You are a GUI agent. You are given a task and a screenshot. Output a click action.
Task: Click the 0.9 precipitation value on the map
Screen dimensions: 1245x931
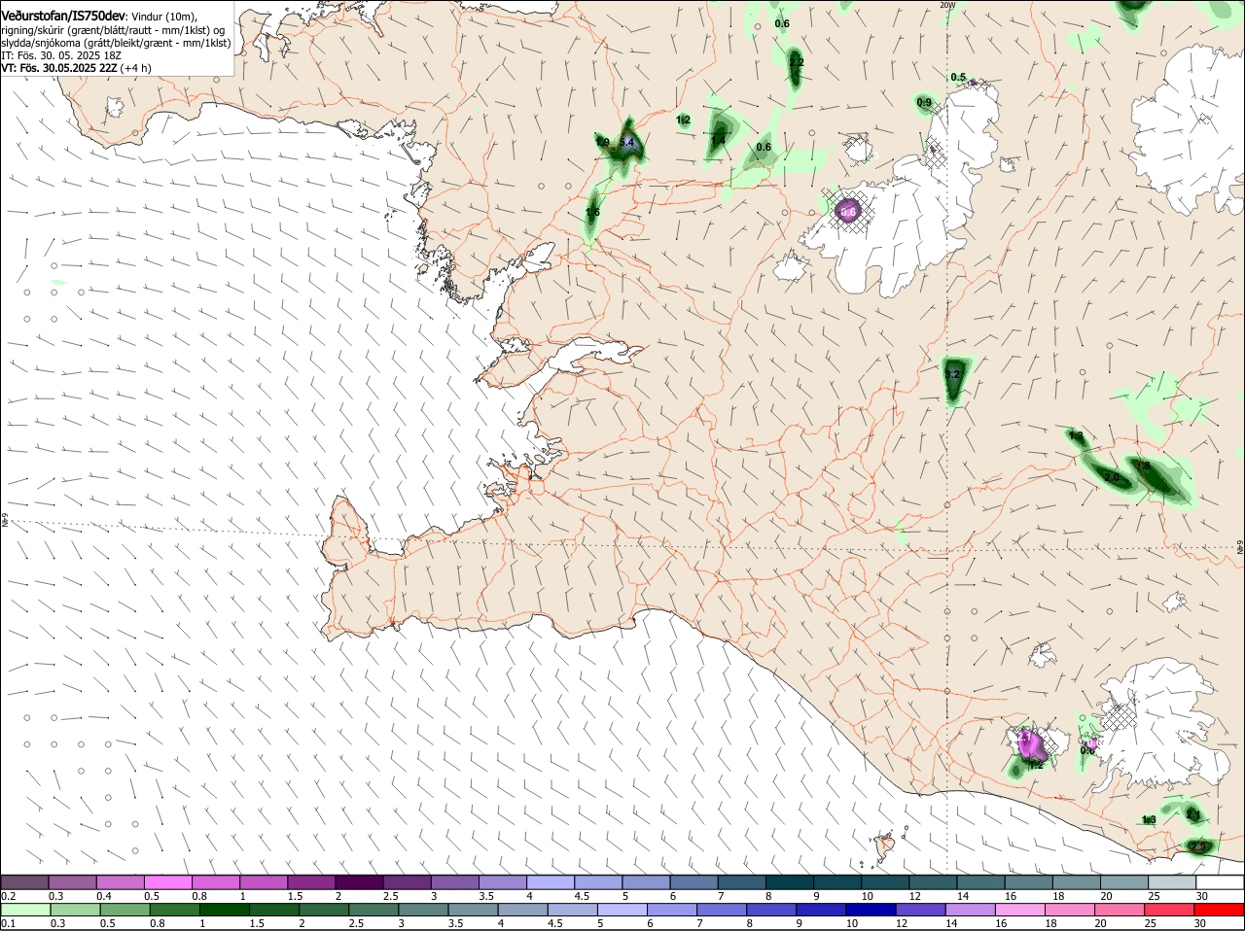tap(924, 103)
